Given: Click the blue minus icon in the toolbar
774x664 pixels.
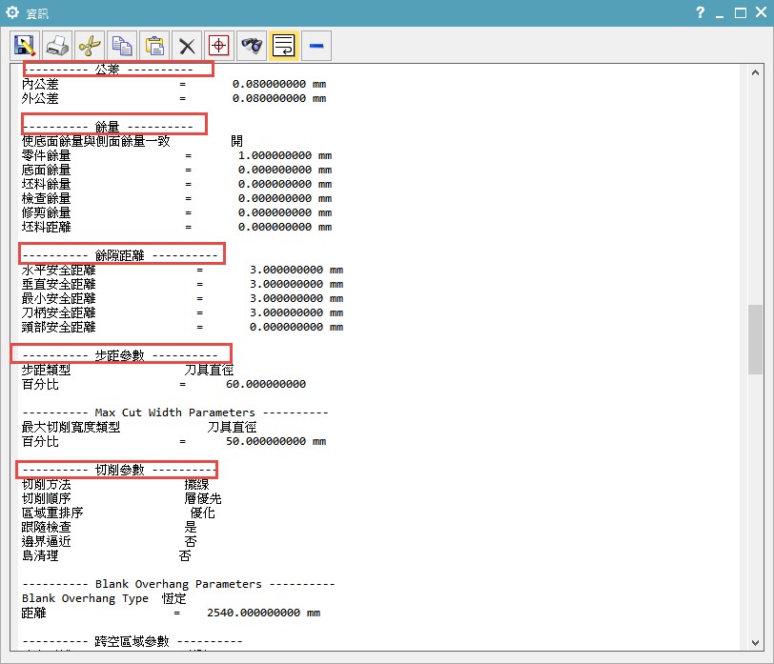Looking at the screenshot, I should [316, 46].
